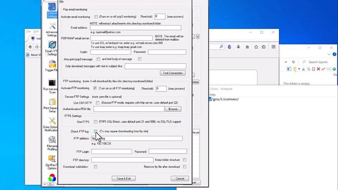This screenshot has width=338, height=190.
Task: Click the FTP Password input field
Action: click(168, 151)
